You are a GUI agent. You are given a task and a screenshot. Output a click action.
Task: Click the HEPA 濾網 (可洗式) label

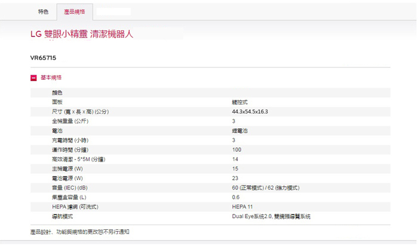coord(75,207)
